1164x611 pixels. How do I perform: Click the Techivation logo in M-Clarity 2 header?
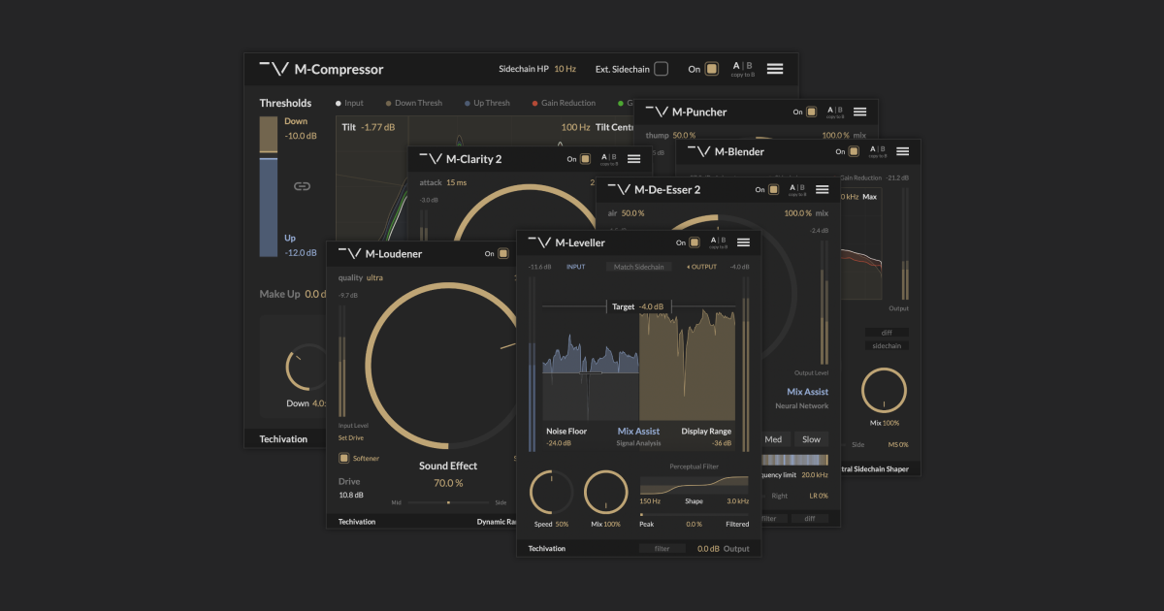(x=431, y=159)
